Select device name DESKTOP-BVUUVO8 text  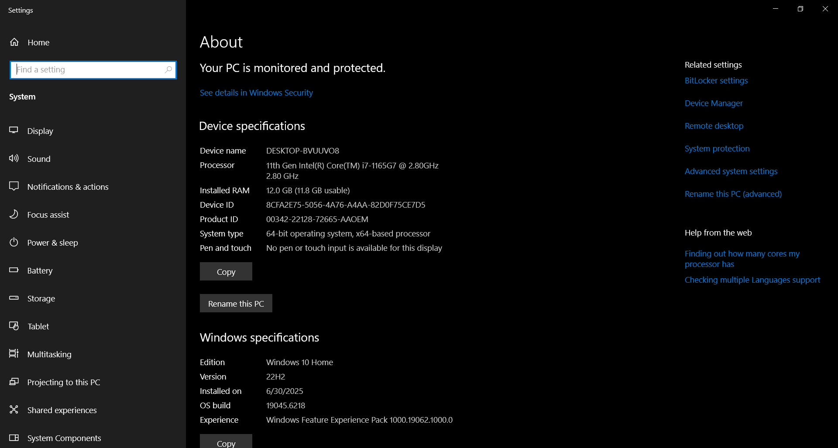pos(302,151)
